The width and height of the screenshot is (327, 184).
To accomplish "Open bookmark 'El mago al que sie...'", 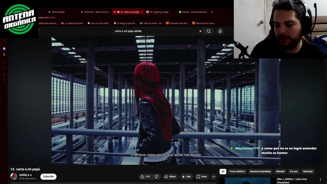I will [x=125, y=23].
